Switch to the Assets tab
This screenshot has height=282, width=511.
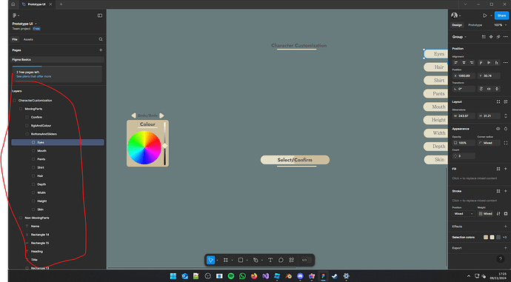(x=28, y=39)
